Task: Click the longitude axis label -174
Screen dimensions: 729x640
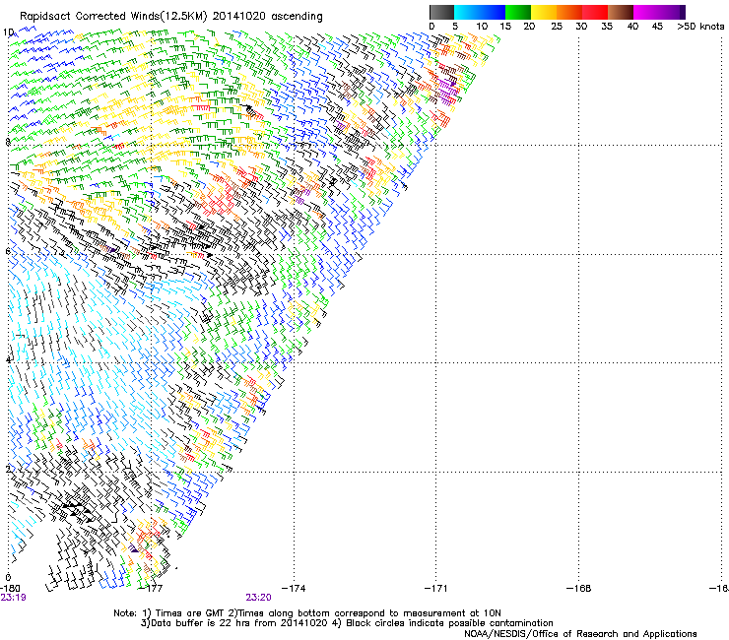Action: [295, 589]
